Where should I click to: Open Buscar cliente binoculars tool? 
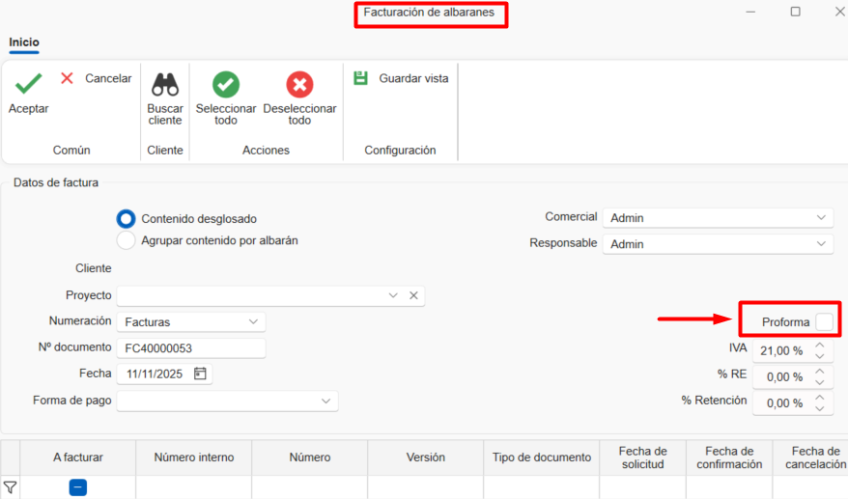click(165, 85)
